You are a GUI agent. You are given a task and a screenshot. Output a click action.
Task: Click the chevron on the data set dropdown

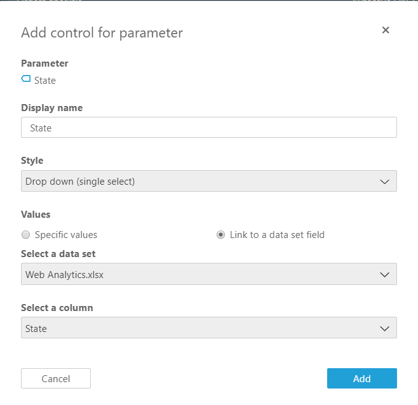click(384, 274)
